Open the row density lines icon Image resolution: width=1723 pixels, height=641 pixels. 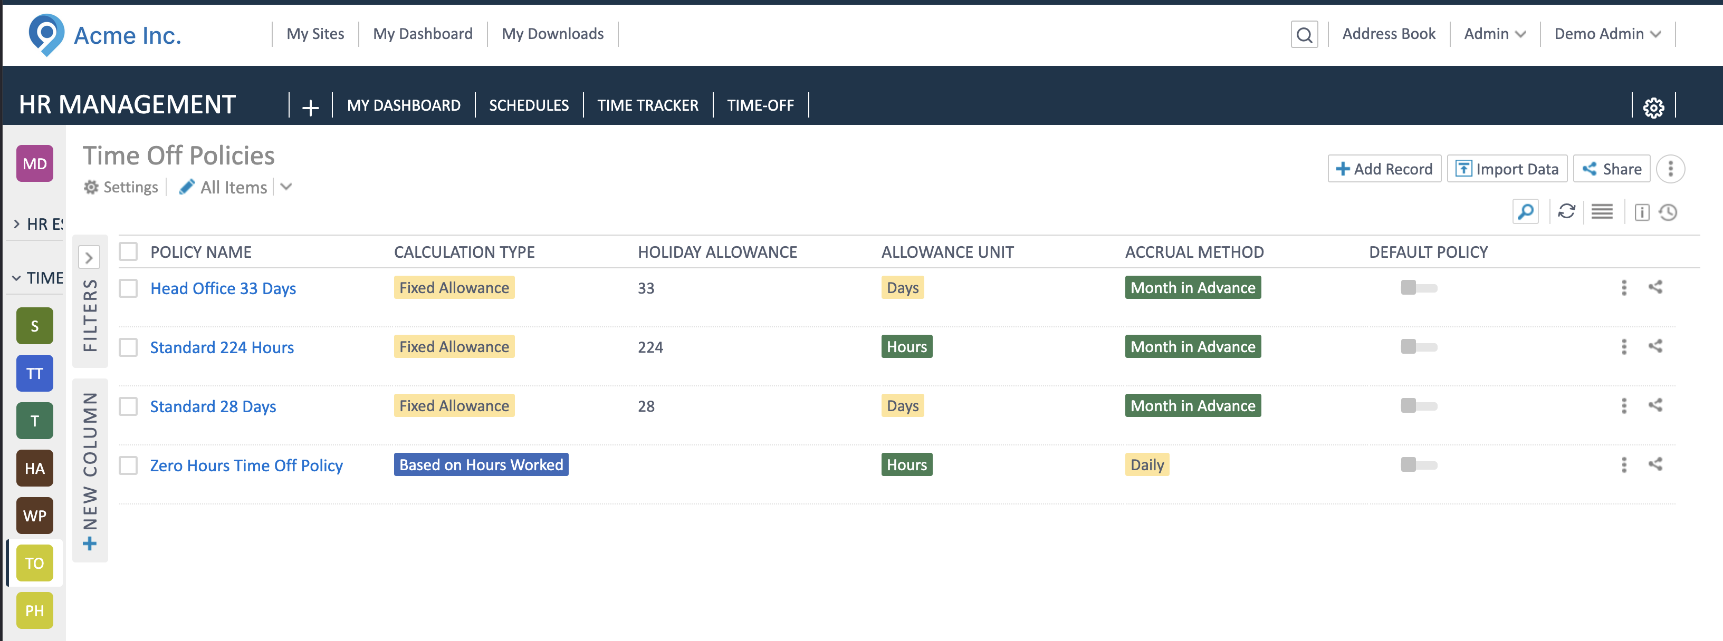1601,212
